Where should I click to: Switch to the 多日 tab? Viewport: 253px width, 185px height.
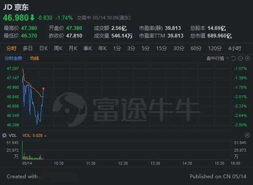(27, 48)
